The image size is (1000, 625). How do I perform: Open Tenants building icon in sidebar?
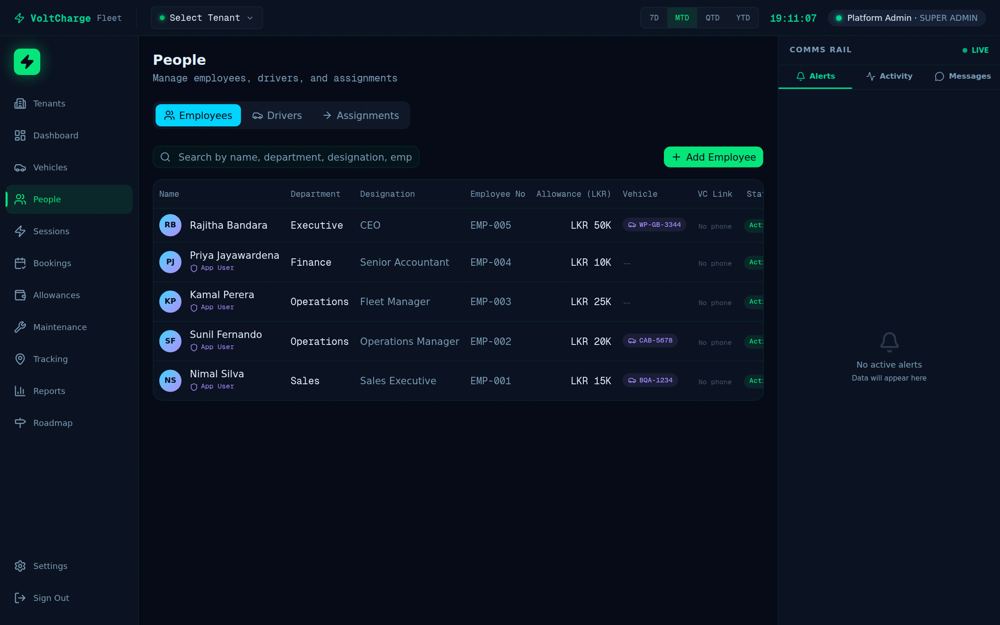coord(20,103)
